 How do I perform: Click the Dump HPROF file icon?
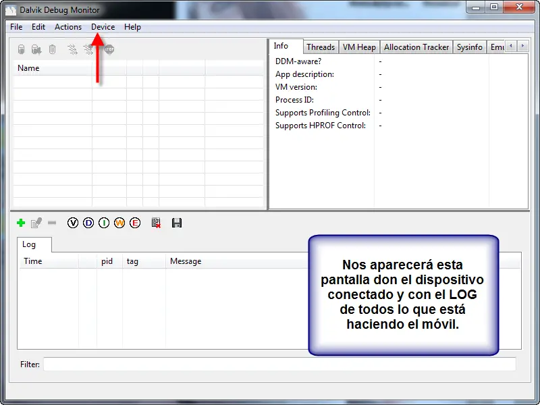tap(36, 49)
